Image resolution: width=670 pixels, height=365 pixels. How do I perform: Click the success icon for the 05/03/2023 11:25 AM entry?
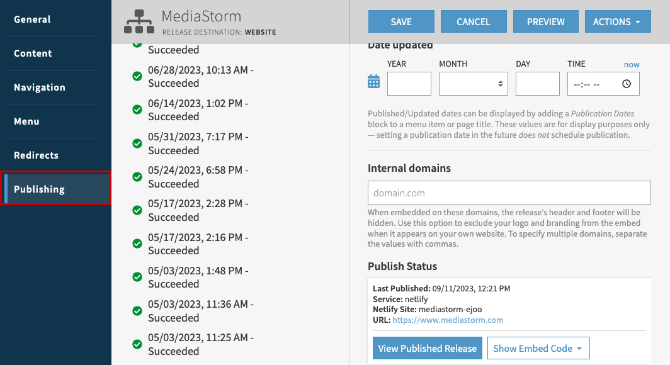tap(137, 343)
